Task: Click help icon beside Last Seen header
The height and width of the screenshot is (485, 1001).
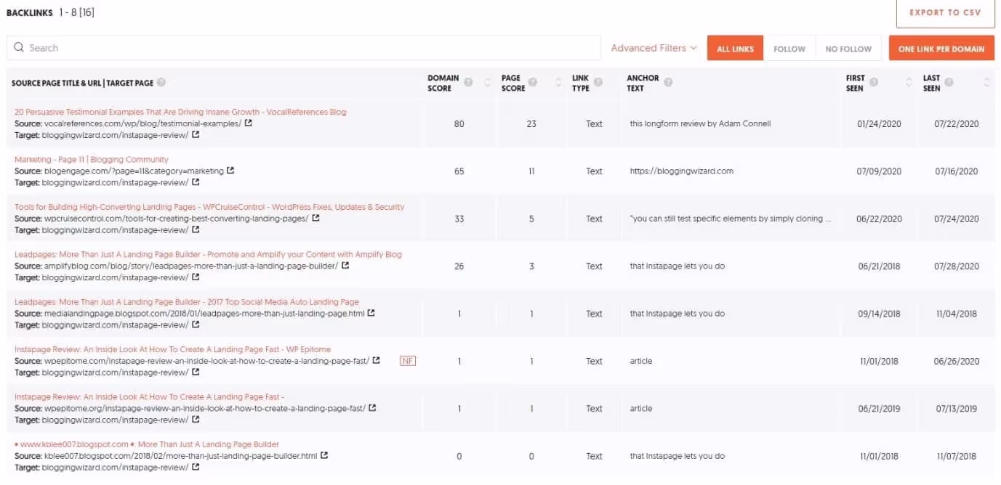Action: pos(949,82)
